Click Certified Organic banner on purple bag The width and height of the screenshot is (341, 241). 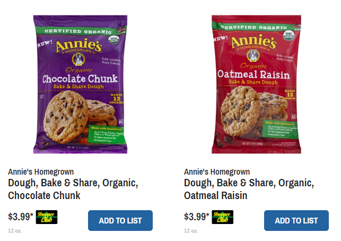point(78,31)
